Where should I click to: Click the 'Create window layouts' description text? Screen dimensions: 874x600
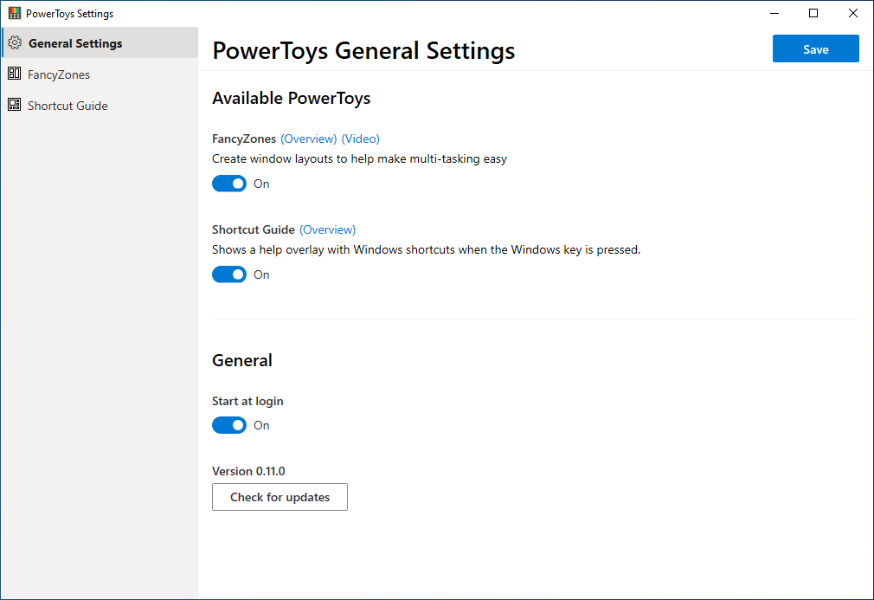click(x=359, y=159)
